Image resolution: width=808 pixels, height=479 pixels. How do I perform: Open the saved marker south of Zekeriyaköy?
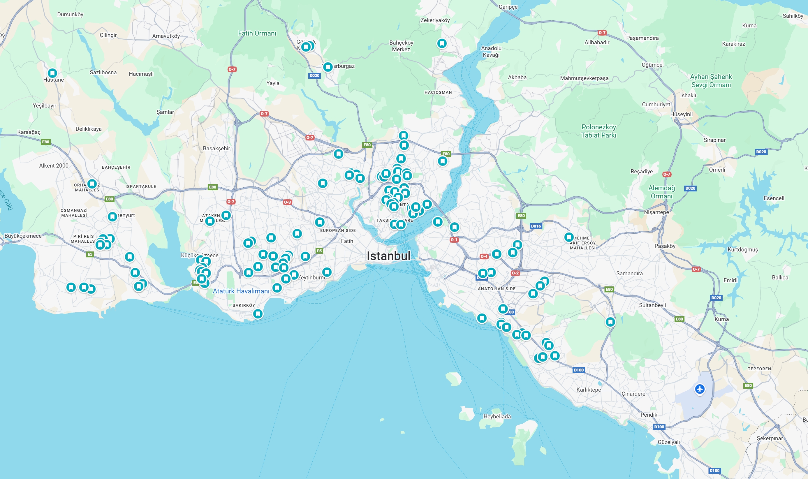point(442,43)
